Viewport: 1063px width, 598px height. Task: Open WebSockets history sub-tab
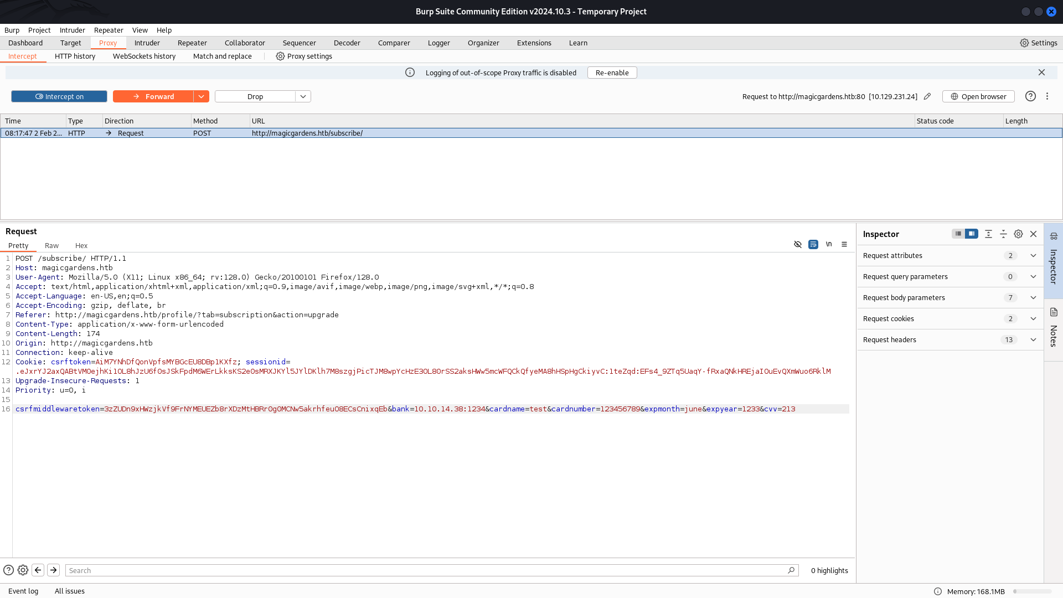[144, 56]
